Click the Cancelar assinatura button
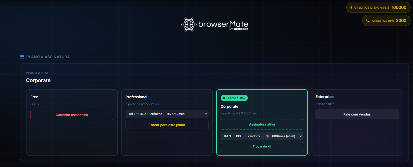 click(x=72, y=115)
